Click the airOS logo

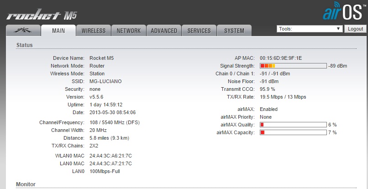coord(344,11)
